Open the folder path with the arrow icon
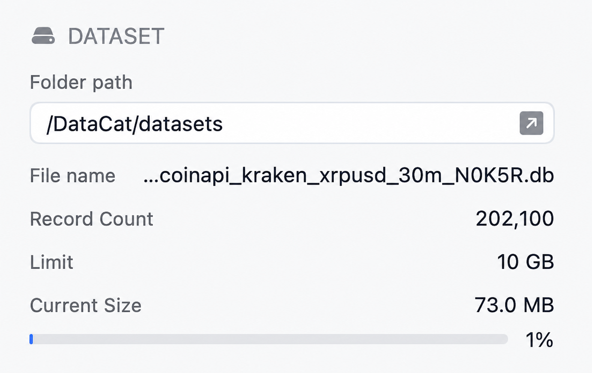 tap(531, 123)
